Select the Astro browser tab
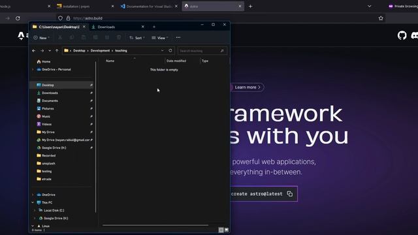The width and height of the screenshot is (418, 235). pos(212,6)
